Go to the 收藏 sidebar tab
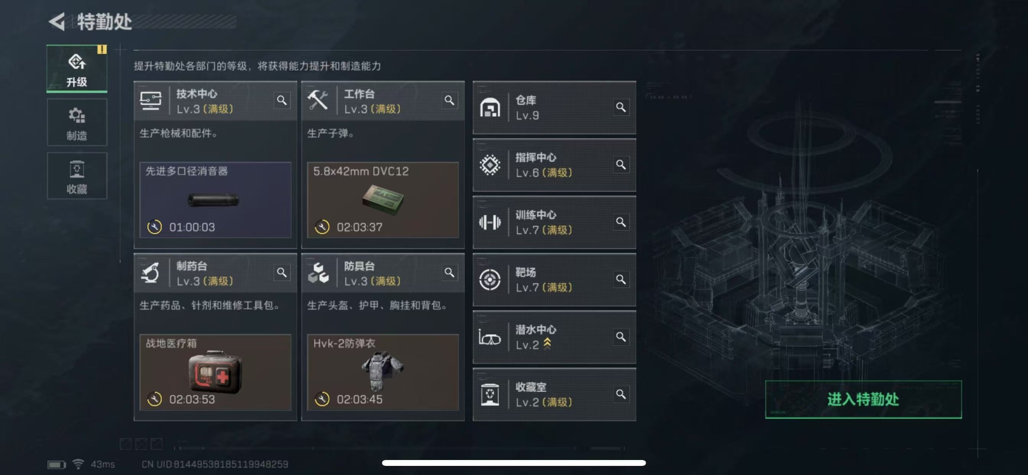This screenshot has height=475, width=1028. point(77,176)
